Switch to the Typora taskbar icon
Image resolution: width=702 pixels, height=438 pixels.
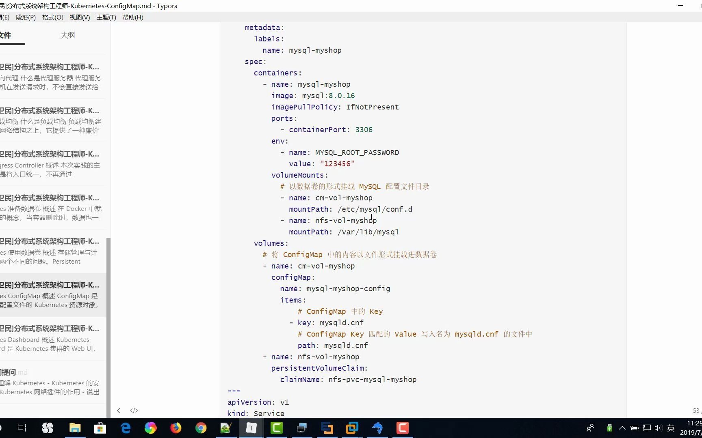251,428
